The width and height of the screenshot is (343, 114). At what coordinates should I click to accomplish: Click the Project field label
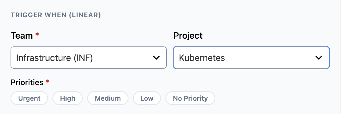[x=188, y=36]
